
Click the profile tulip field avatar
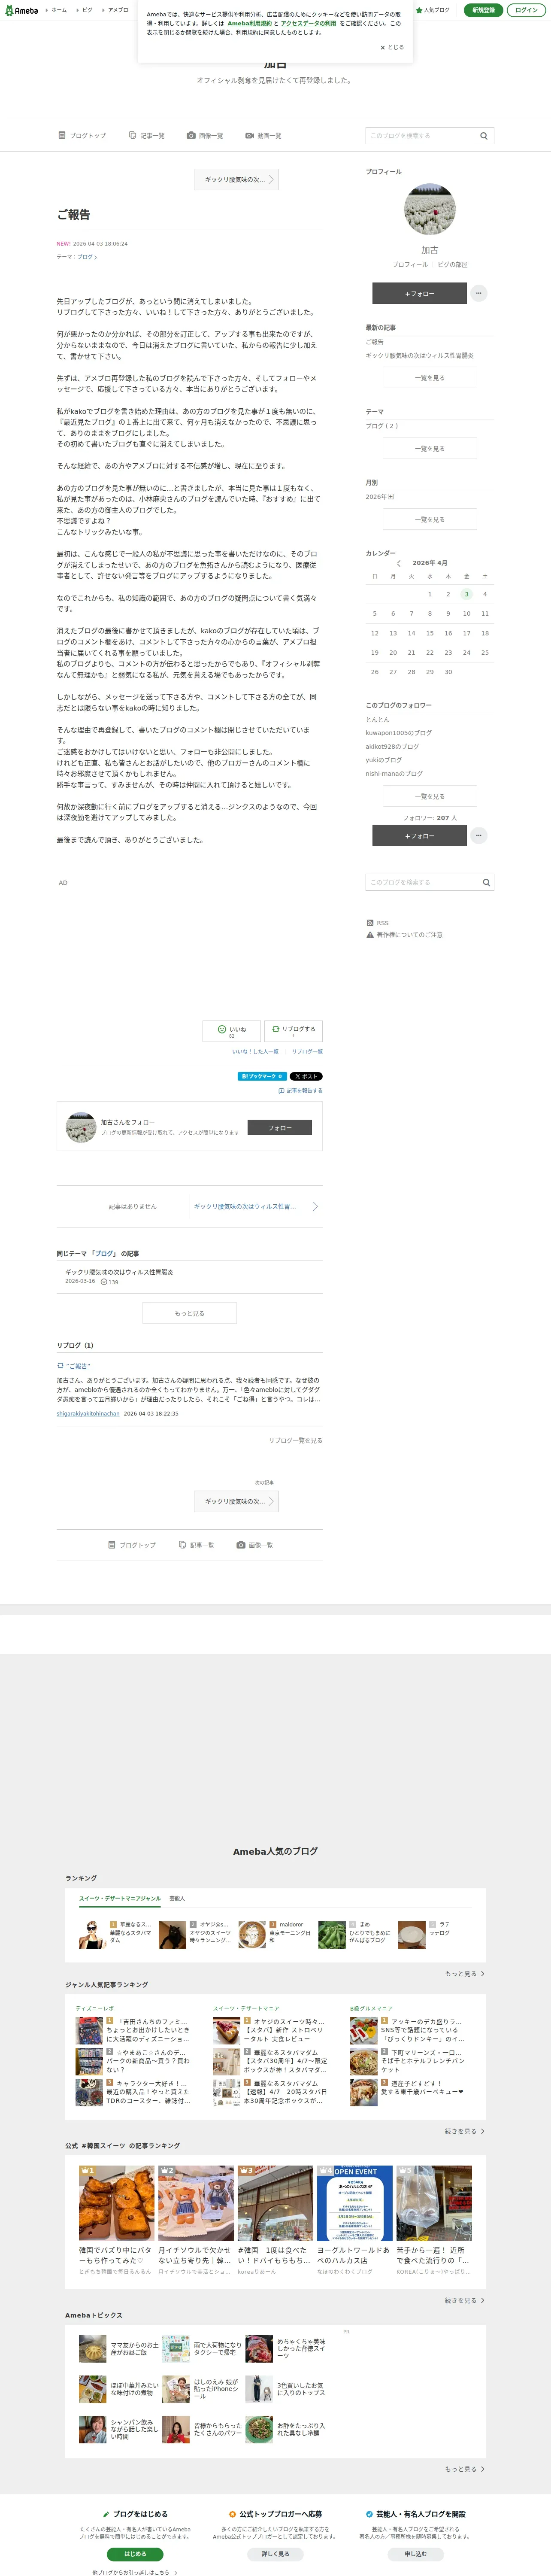click(430, 209)
